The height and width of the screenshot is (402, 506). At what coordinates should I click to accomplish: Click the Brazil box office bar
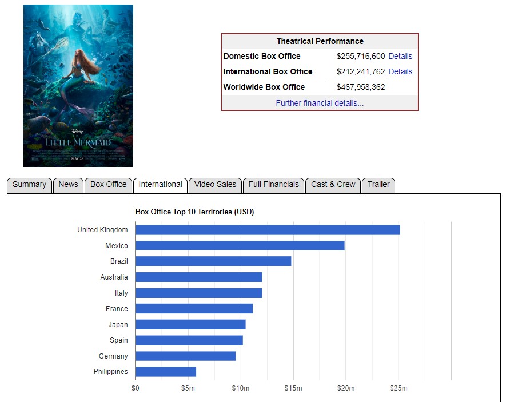213,261
